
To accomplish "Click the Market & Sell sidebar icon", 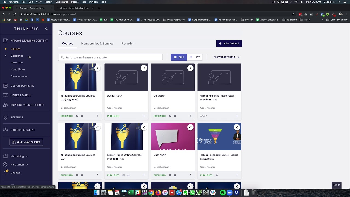I will point(5,95).
